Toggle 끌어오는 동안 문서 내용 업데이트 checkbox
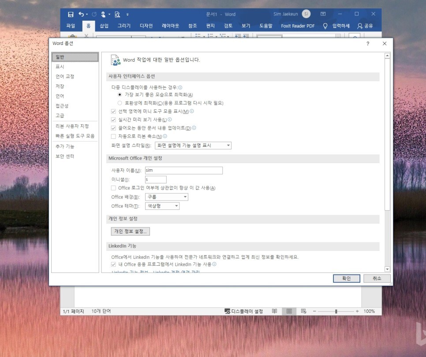The image size is (426, 357). coord(114,128)
